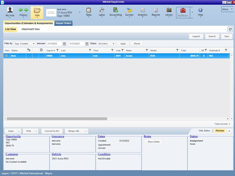
Task: Switch to Repair Orders tab
Action: tap(63, 23)
